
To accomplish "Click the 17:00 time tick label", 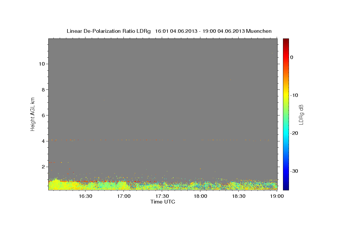I will tap(124, 196).
